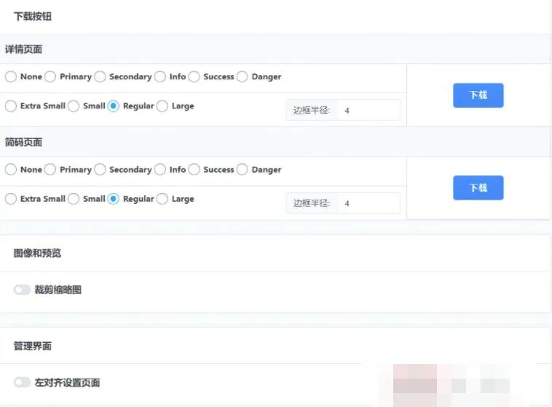
Task: Toggle the 左对齐设置页面 switch
Action: 23,382
